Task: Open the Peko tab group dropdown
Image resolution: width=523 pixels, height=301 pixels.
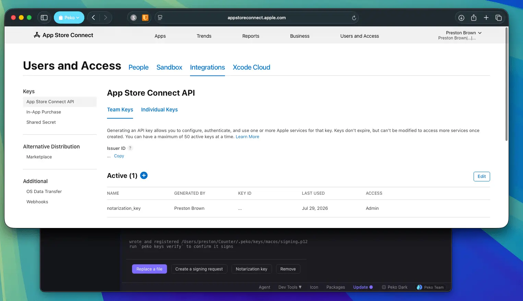Action: [69, 17]
